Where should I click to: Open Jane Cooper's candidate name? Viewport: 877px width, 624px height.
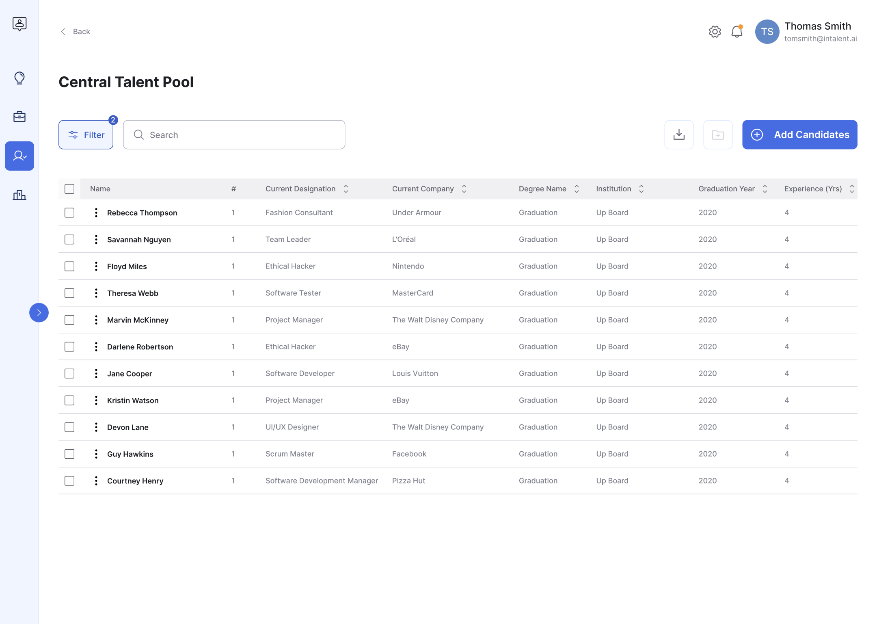point(130,373)
